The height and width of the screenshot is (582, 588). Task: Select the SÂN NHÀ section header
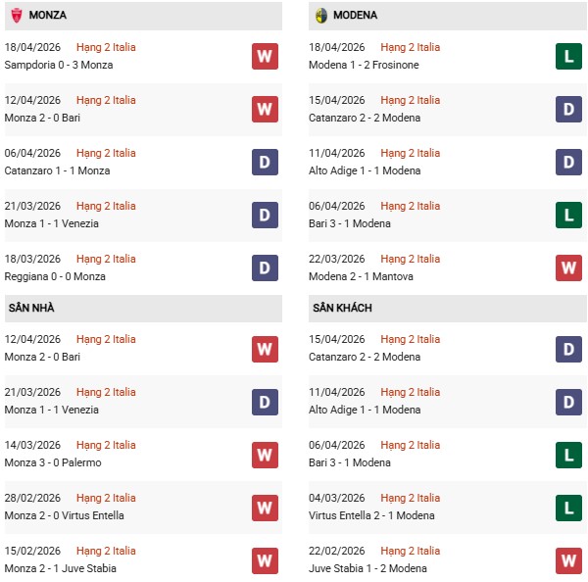point(31,308)
